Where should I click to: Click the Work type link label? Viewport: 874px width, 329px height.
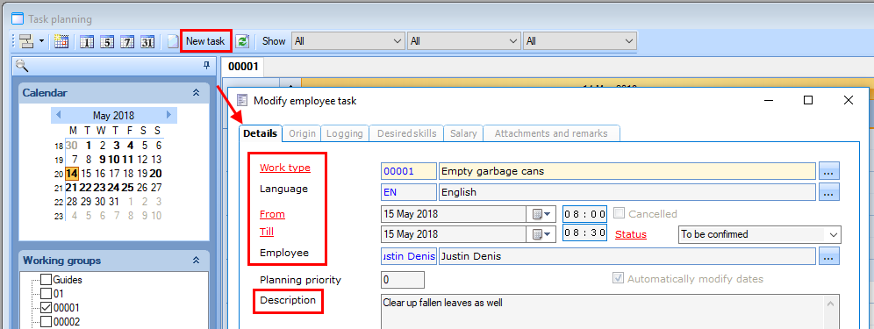pyautogui.click(x=285, y=168)
